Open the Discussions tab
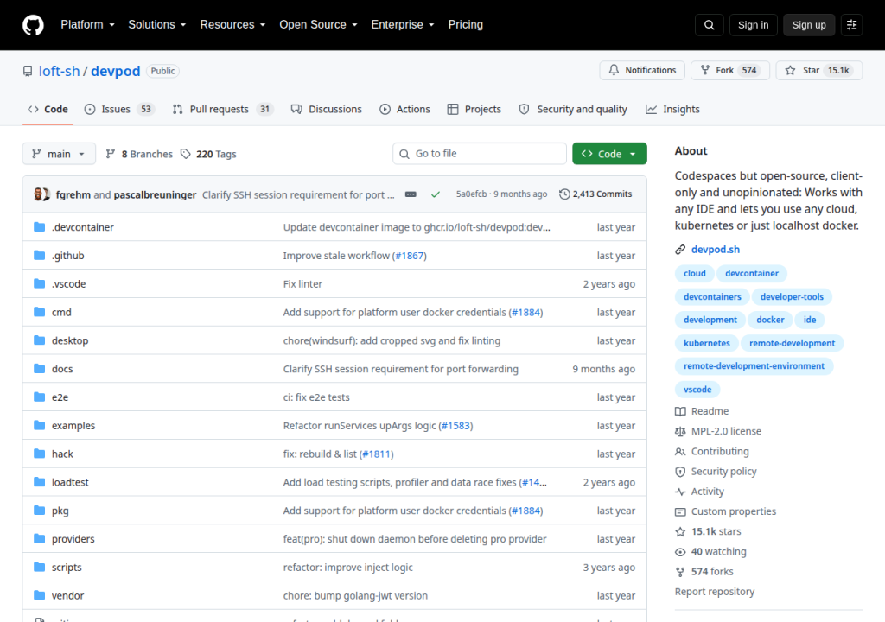The height and width of the screenshot is (622, 885). tap(326, 109)
